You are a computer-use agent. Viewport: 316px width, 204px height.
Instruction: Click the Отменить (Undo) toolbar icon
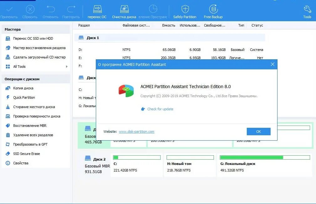pyautogui.click(x=51, y=12)
